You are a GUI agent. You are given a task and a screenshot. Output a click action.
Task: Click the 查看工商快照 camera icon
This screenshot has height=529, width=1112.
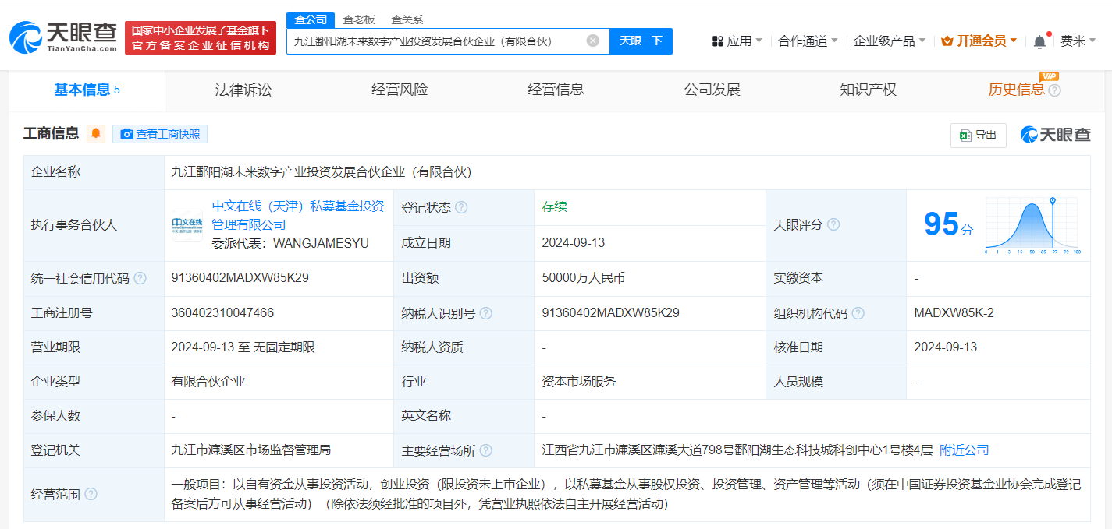(126, 133)
